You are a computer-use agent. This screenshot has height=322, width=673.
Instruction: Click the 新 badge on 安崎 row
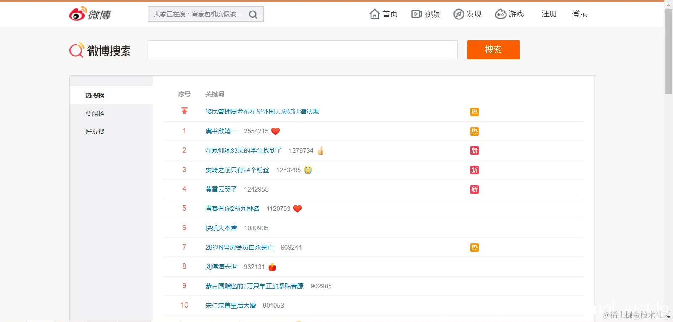[x=474, y=170]
